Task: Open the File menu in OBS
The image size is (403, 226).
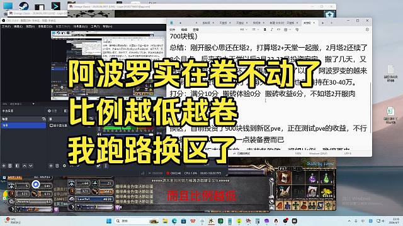Action: 6,26
